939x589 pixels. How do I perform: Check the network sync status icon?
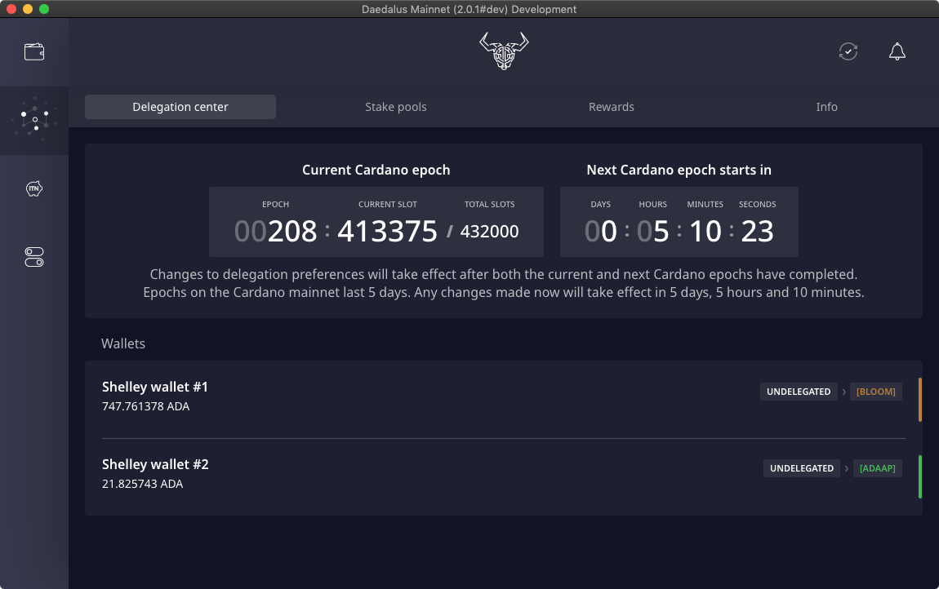coord(848,51)
